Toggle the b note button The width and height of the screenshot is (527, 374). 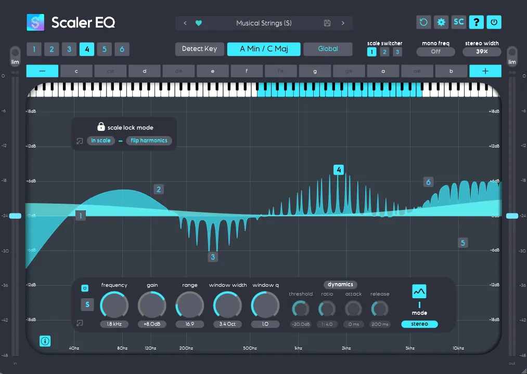451,71
